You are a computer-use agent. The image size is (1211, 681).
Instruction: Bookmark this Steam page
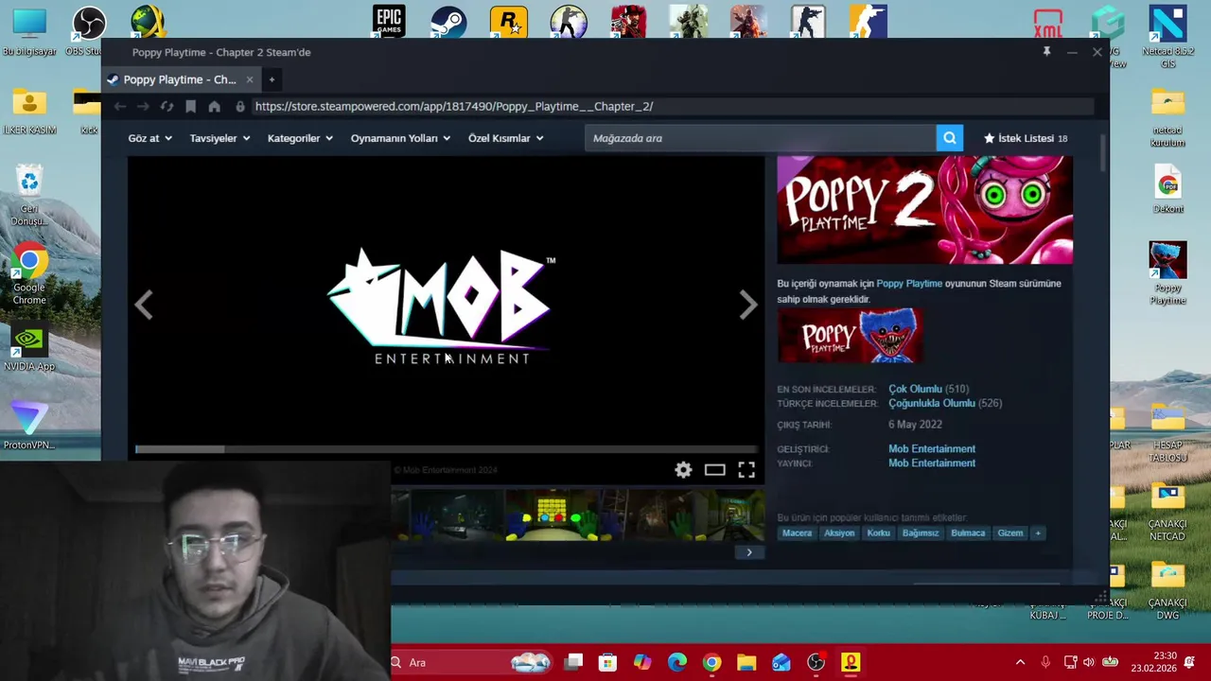click(x=190, y=107)
